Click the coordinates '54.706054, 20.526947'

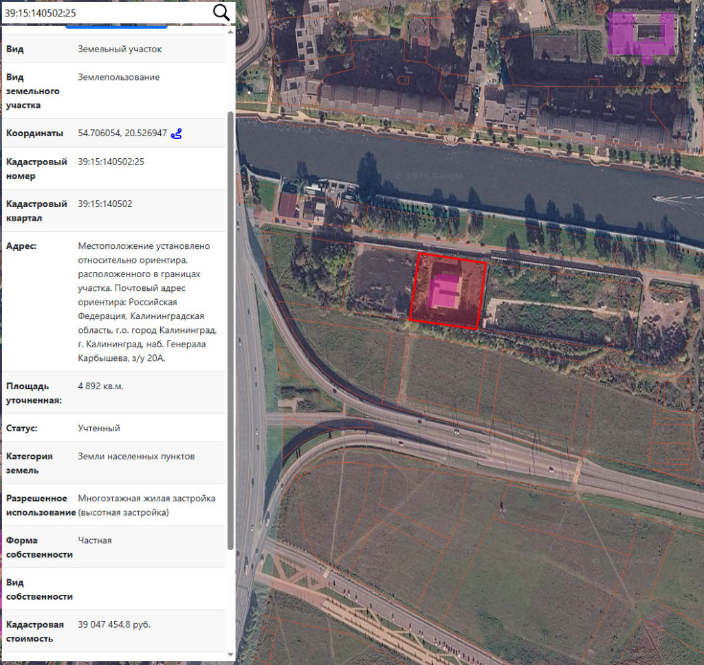[x=122, y=133]
